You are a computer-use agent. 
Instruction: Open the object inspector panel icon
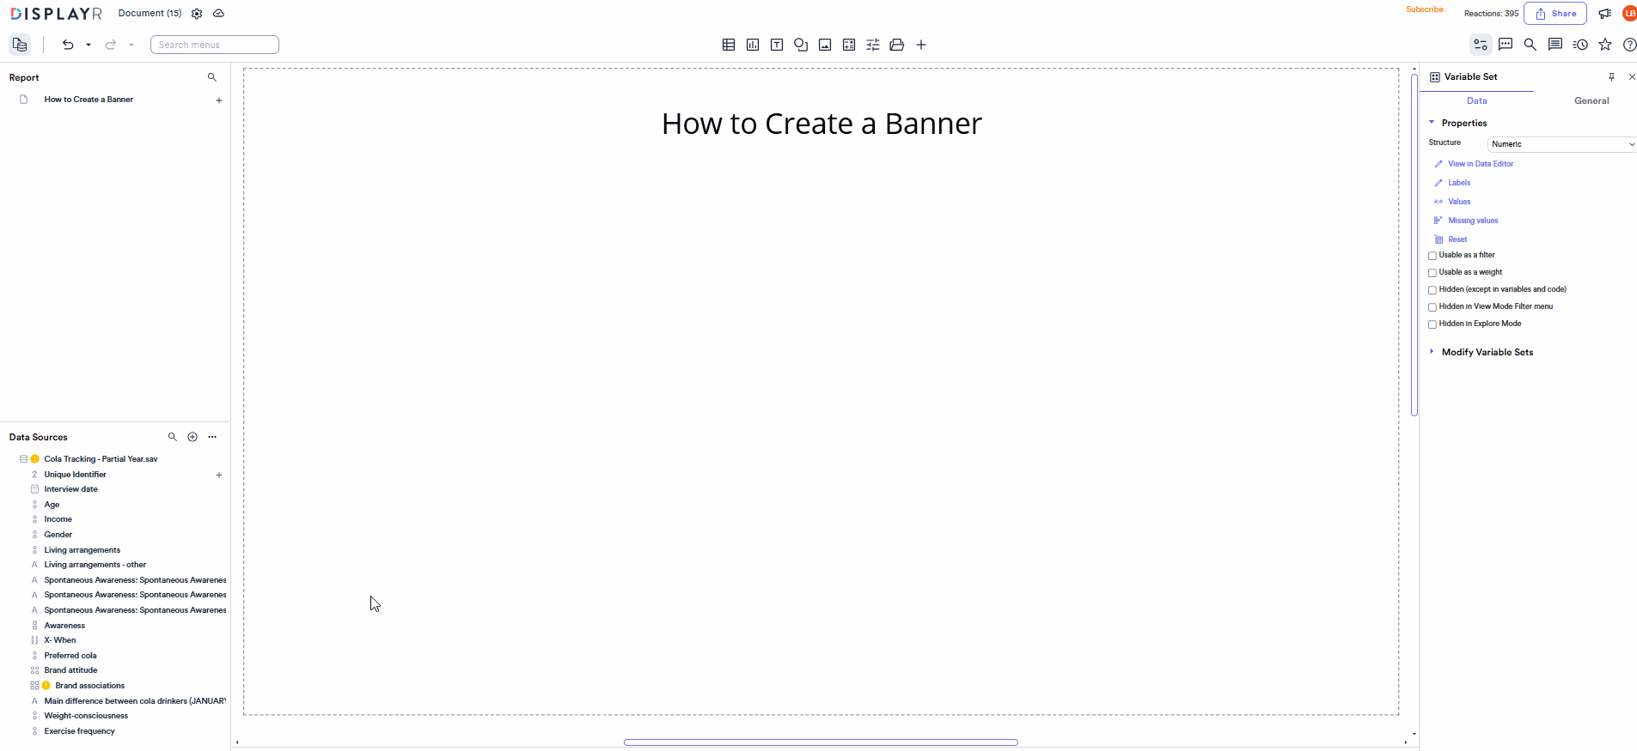(x=1481, y=45)
